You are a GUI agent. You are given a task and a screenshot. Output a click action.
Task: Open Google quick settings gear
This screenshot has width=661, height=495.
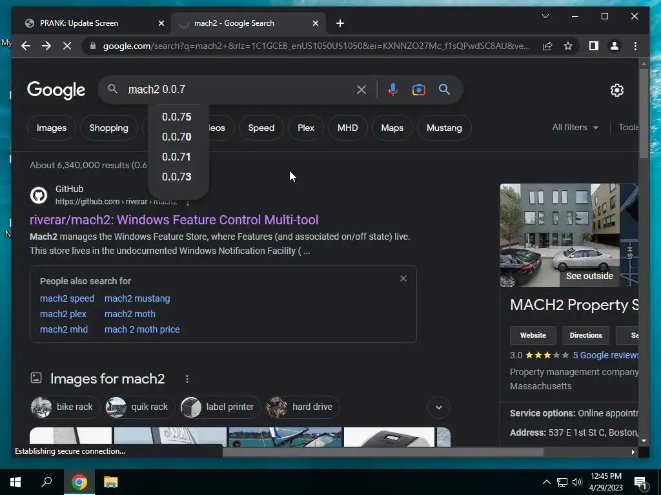click(616, 90)
